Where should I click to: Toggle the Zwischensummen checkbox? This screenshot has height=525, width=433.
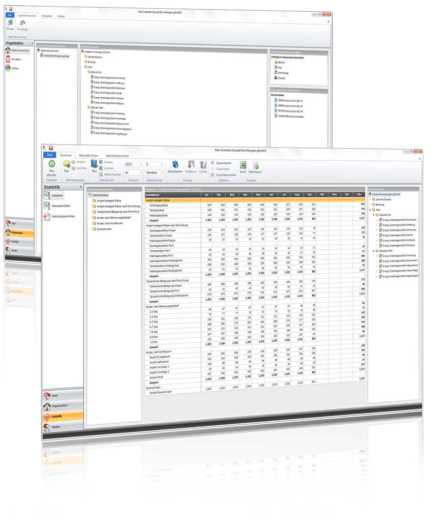pos(213,174)
